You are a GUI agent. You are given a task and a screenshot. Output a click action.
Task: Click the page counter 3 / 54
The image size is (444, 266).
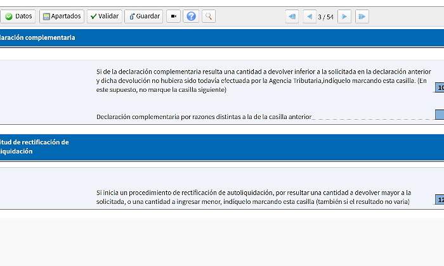(325, 17)
